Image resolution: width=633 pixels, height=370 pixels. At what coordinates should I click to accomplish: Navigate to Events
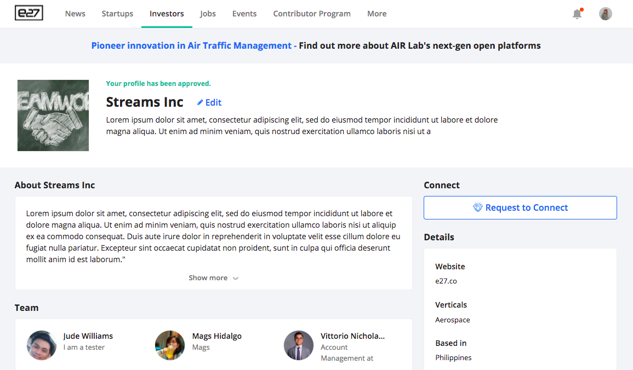coord(244,14)
